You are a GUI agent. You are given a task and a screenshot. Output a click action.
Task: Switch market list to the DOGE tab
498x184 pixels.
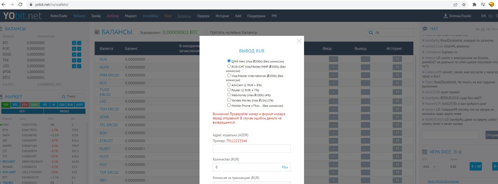pos(34,105)
